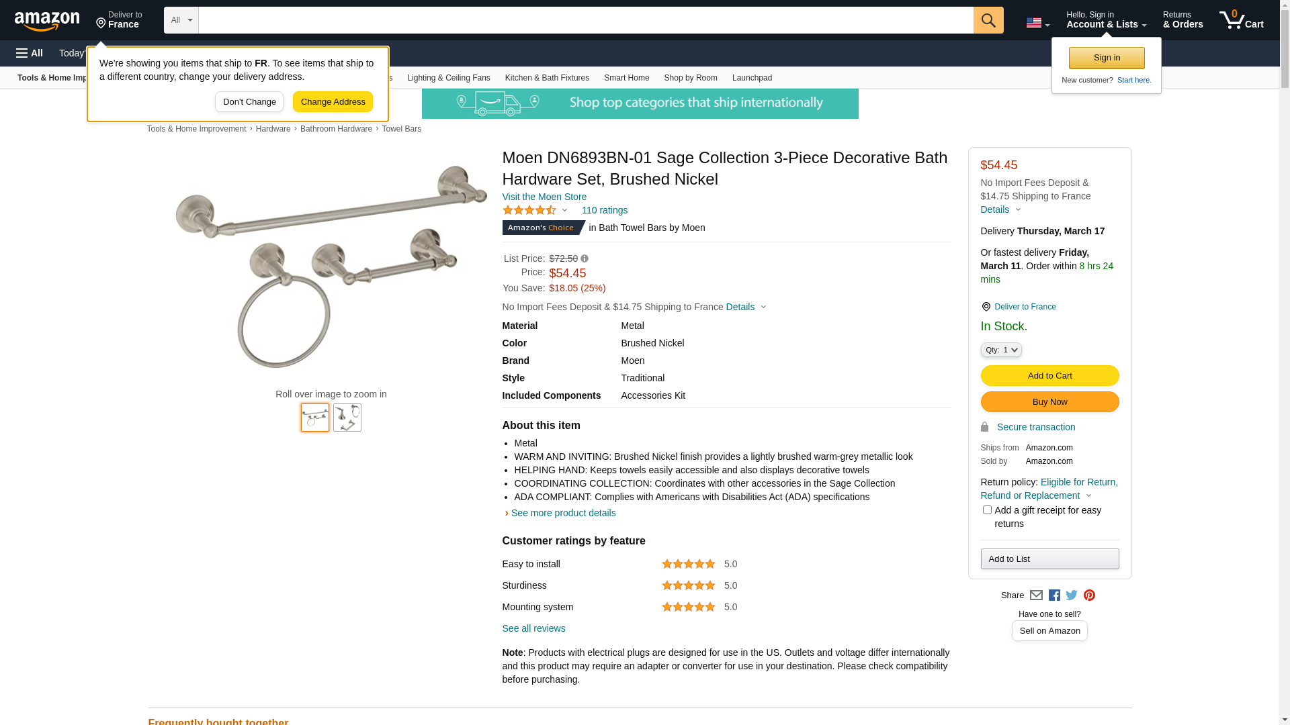Open the All hamburger menu

pos(30,53)
